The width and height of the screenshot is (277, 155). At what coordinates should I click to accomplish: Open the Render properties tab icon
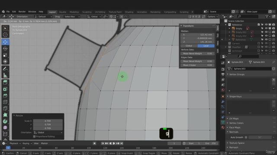pyautogui.click(x=223, y=69)
